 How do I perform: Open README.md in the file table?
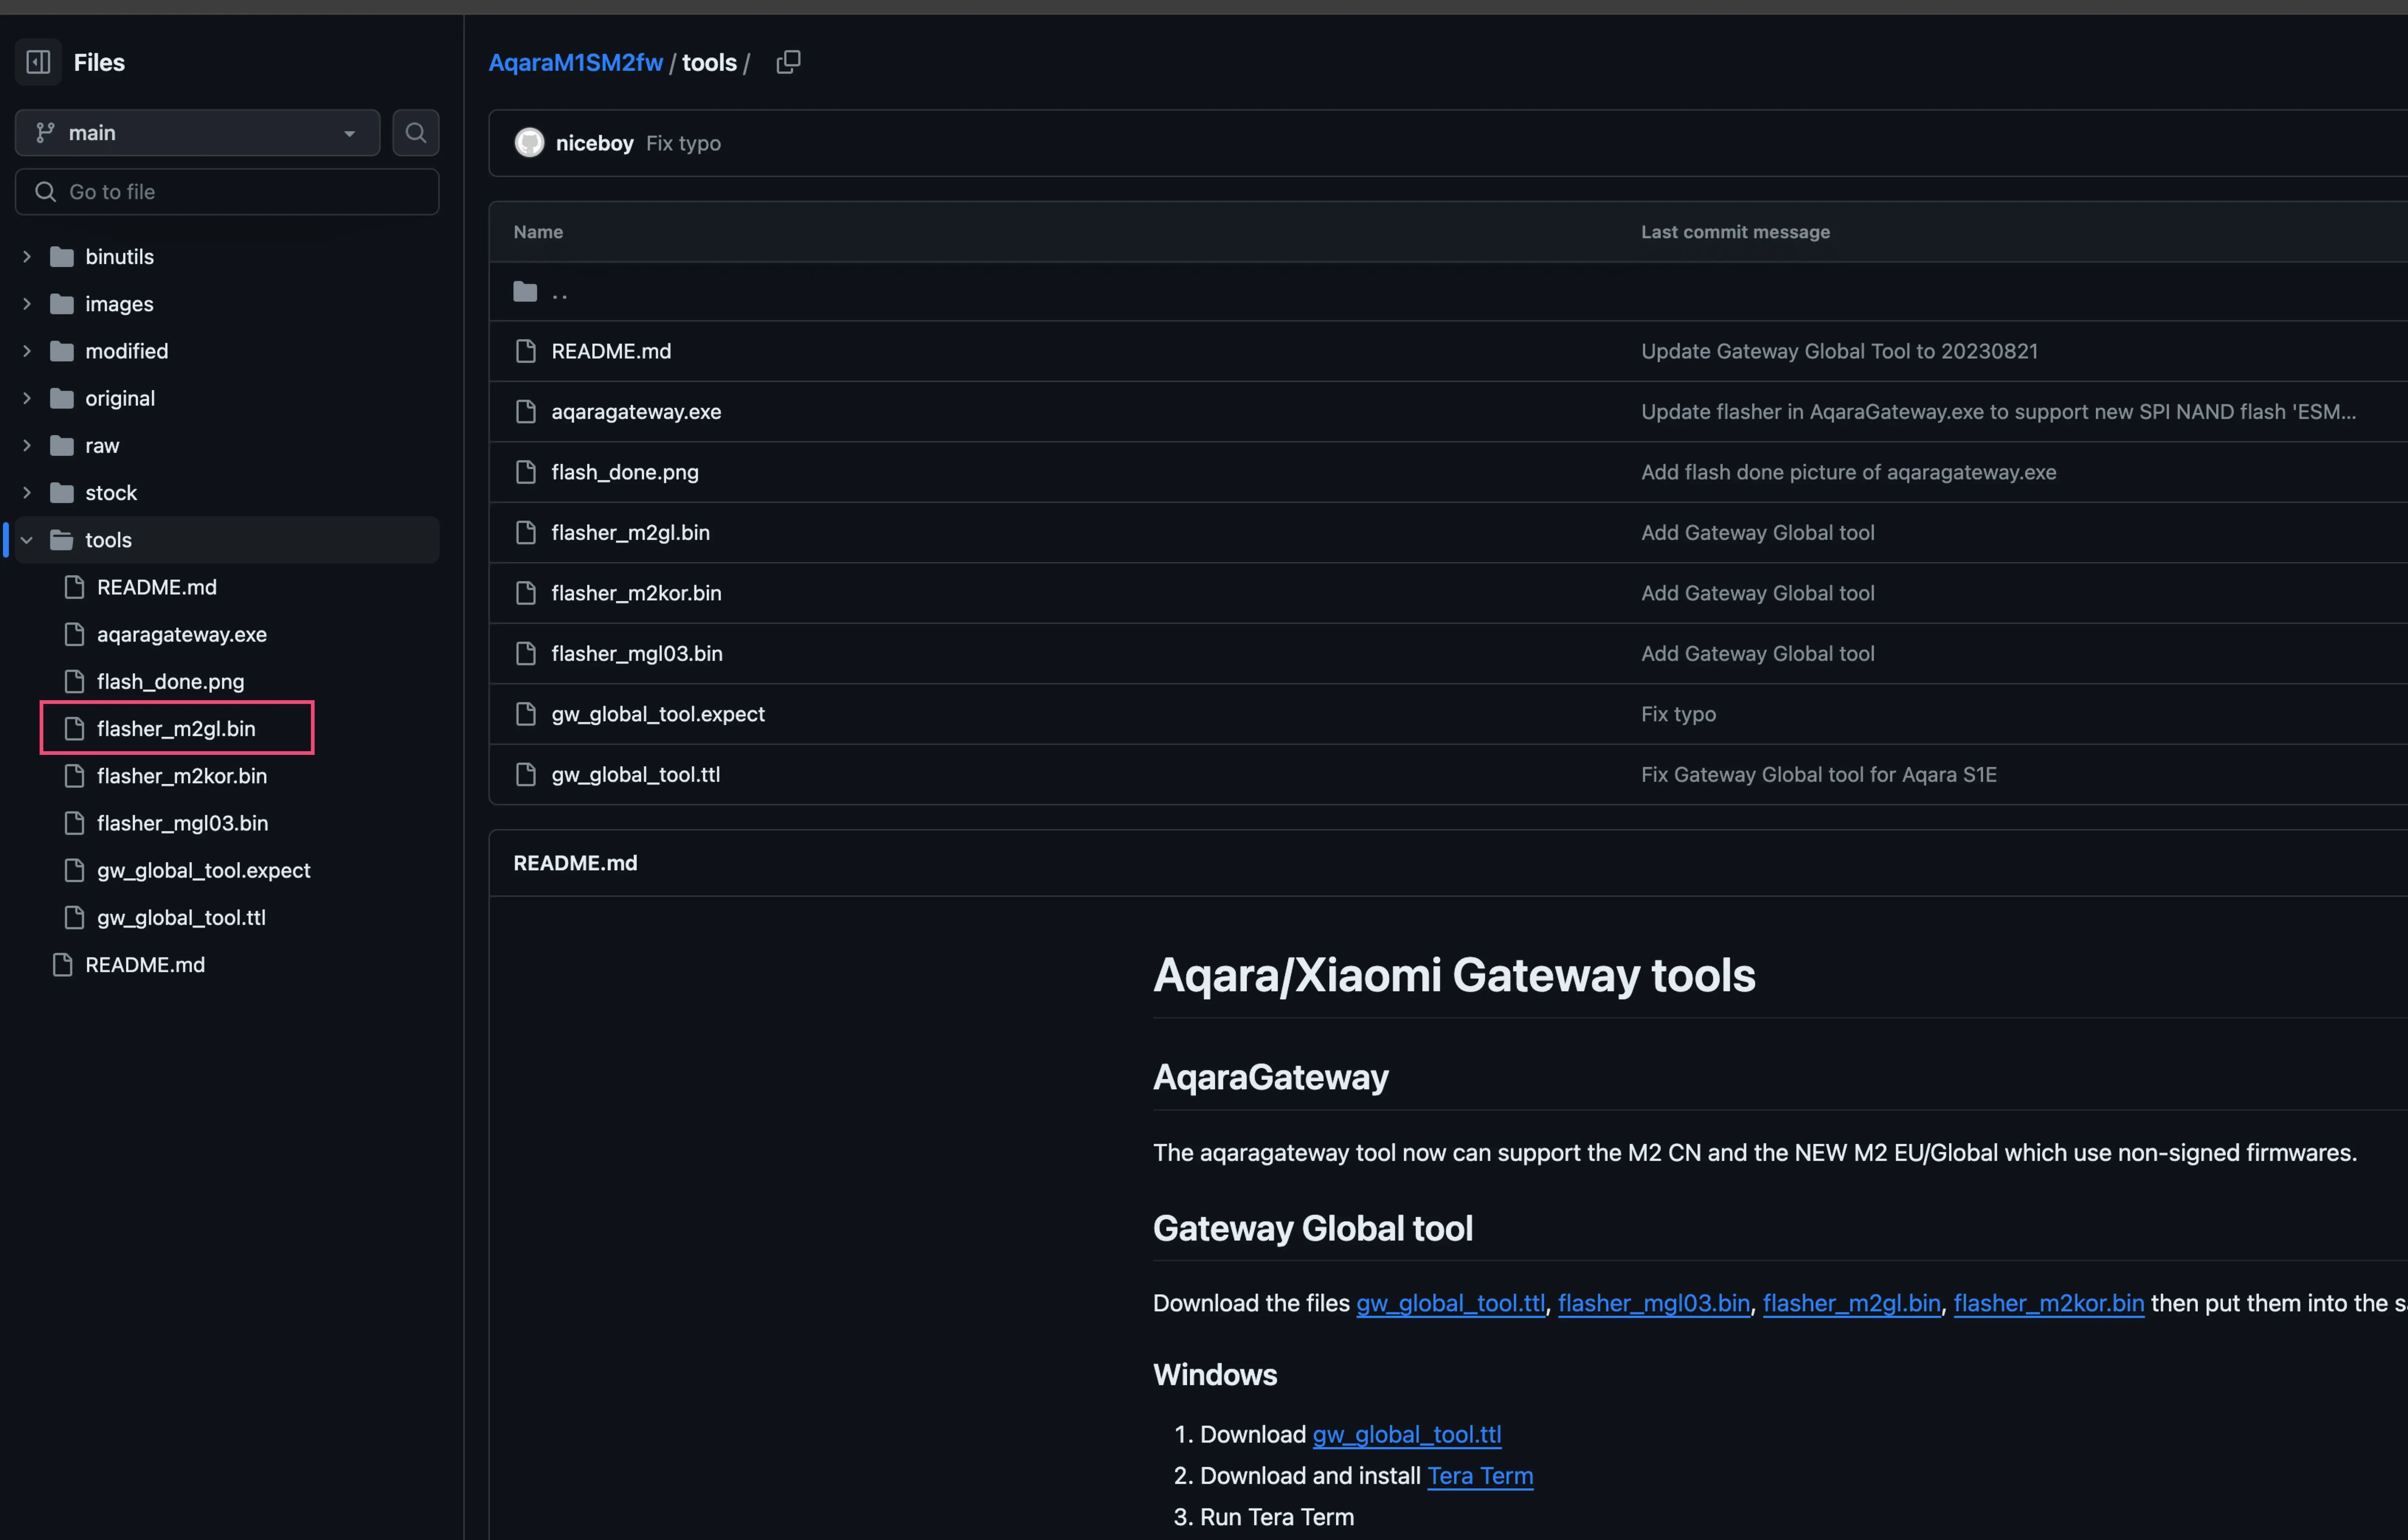[x=612, y=351]
